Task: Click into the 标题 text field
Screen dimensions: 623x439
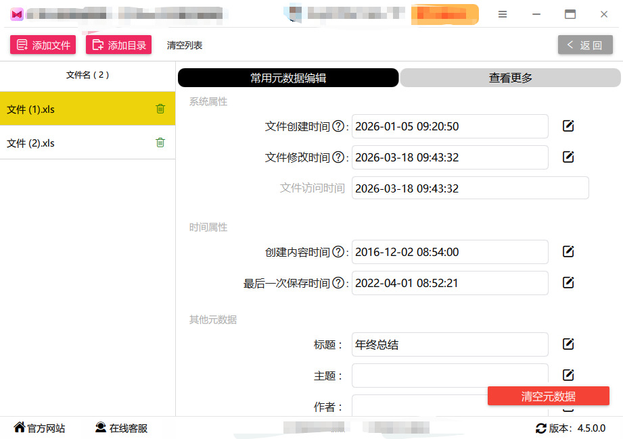Action: pyautogui.click(x=449, y=344)
